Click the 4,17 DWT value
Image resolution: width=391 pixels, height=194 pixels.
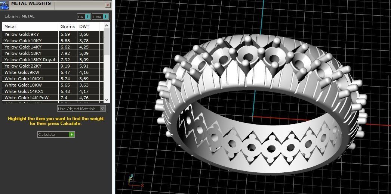click(84, 91)
